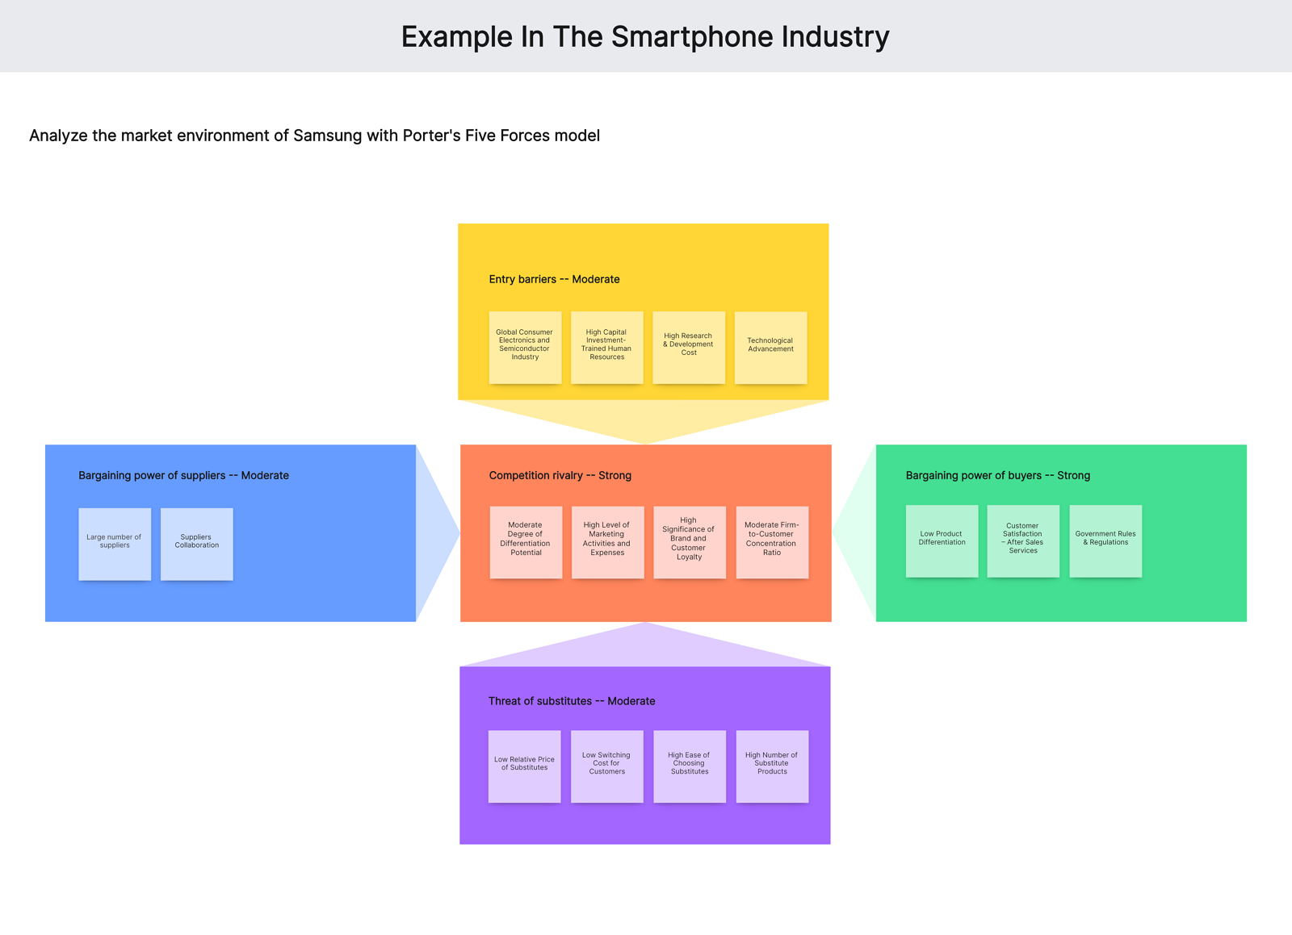The width and height of the screenshot is (1292, 935).
Task: Click the 'Analyze the market environment of Samsung' subtitle
Action: 314,136
